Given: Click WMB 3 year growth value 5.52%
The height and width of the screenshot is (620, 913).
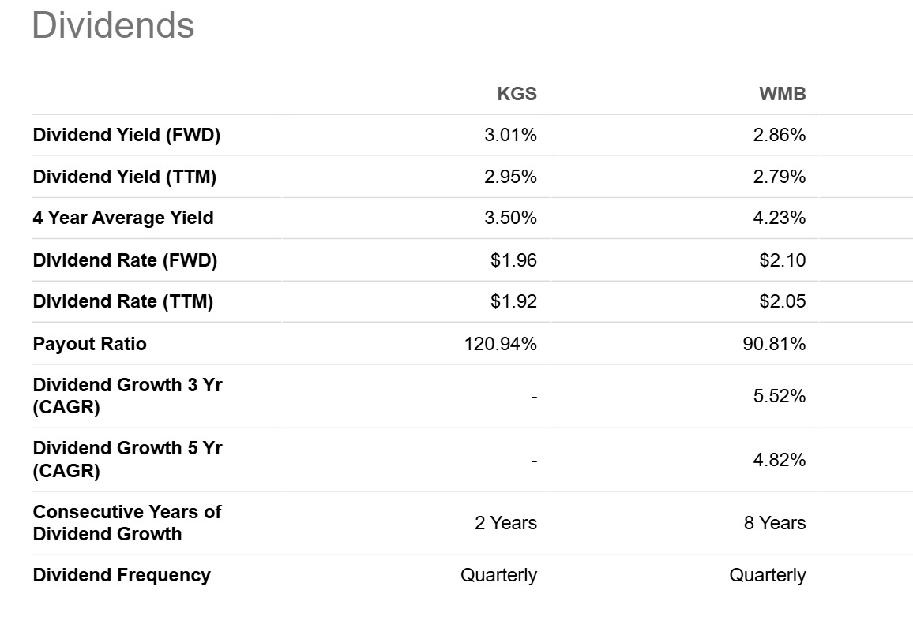Looking at the screenshot, I should 779,396.
